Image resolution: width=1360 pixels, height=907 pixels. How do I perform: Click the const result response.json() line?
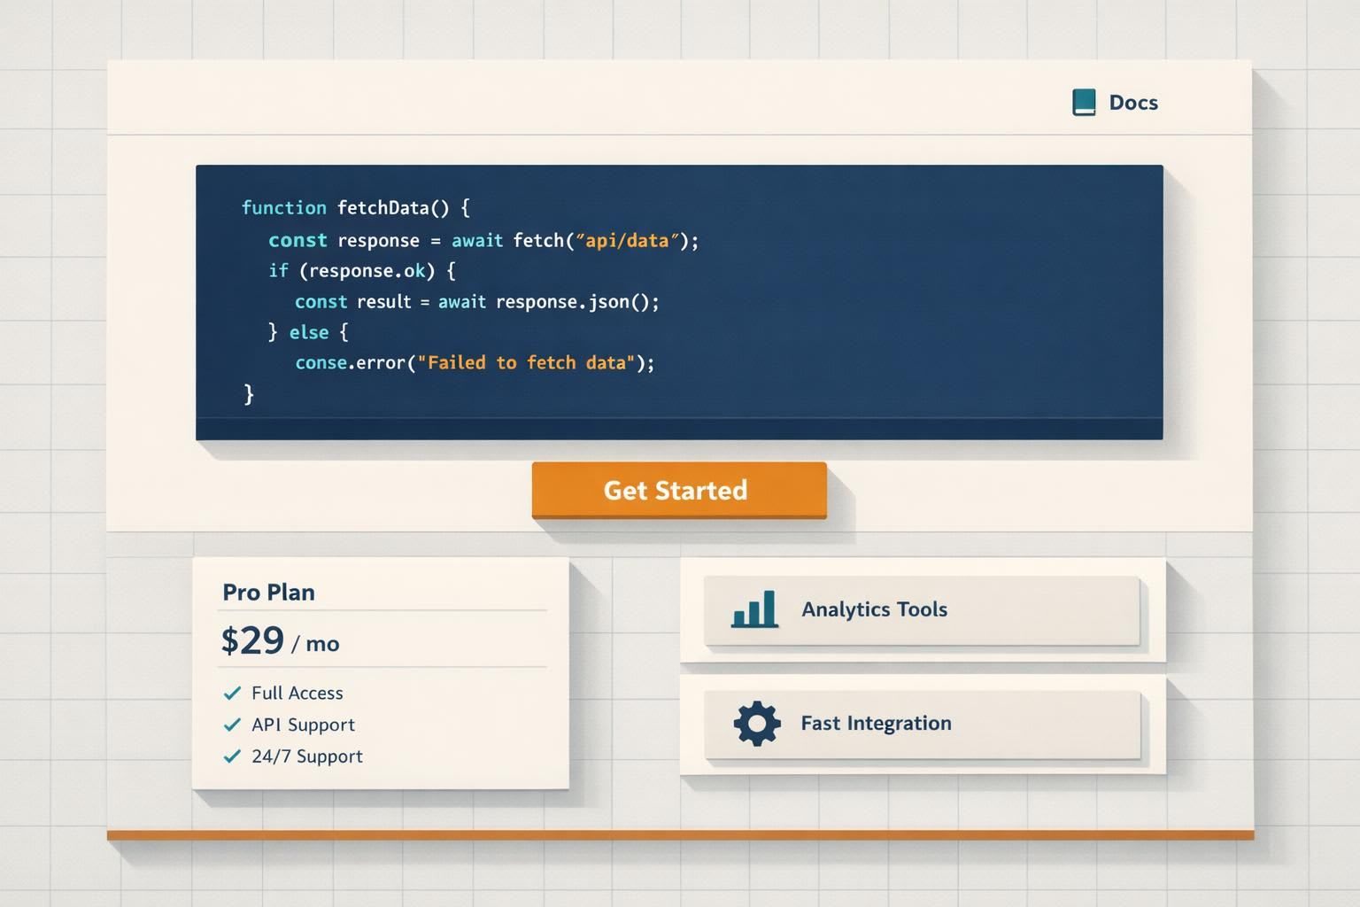[476, 302]
